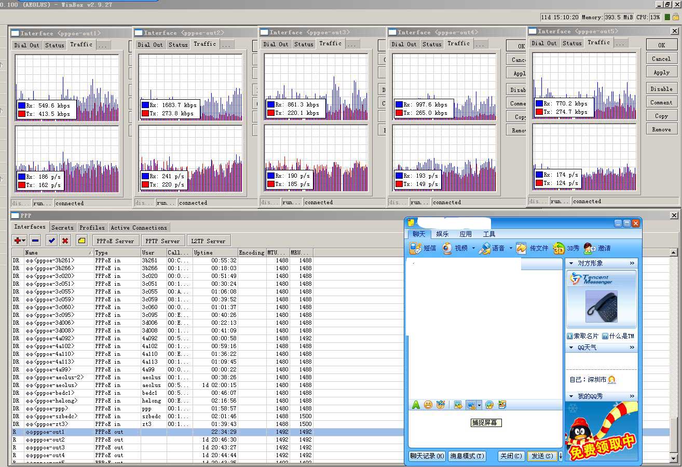Open 3D秀 icon in QQ toolbar
This screenshot has height=467, width=682.
pyautogui.click(x=558, y=248)
